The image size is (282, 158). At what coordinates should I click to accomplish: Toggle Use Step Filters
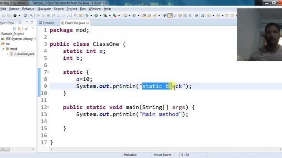pos(80,16)
